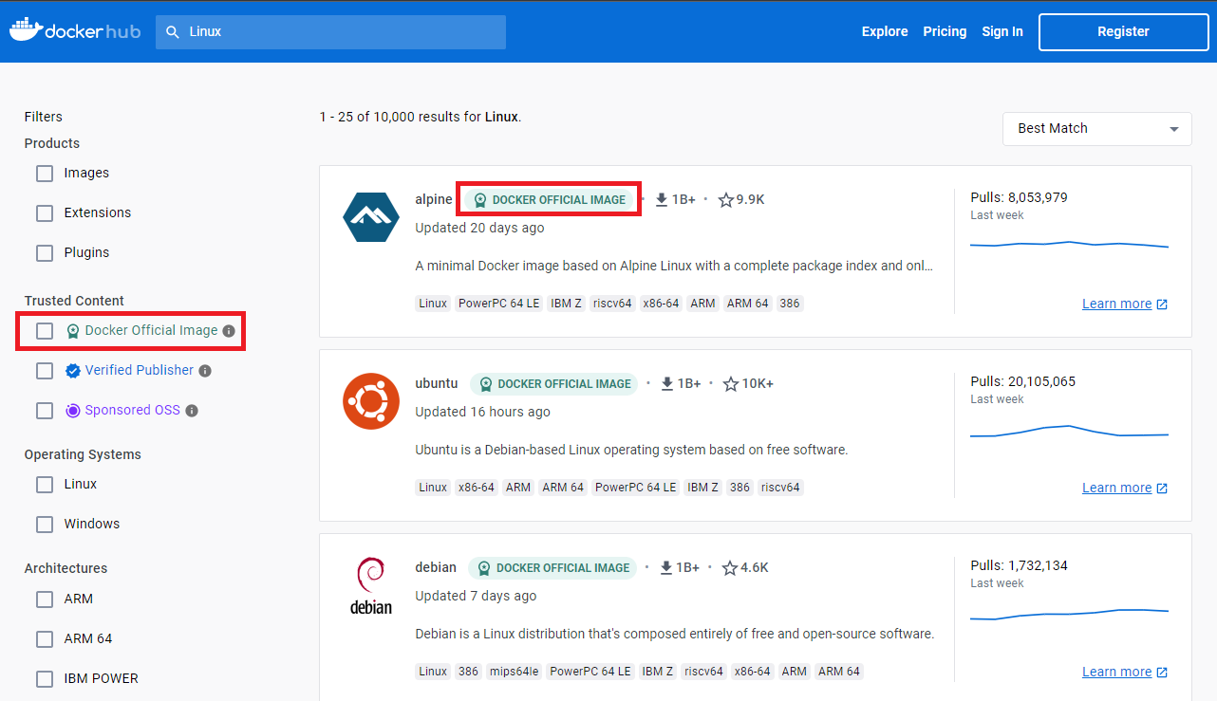Click debian's DOCKER OFFICIAL IMAGE badge

[x=553, y=568]
